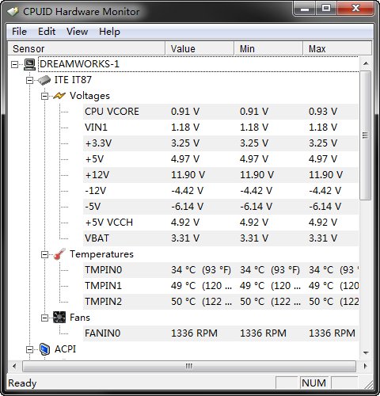
Task: Select the +12V sensor label
Action: click(97, 175)
